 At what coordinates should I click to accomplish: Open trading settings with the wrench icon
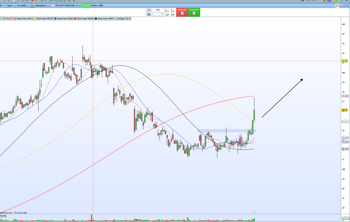pyautogui.click(x=149, y=10)
